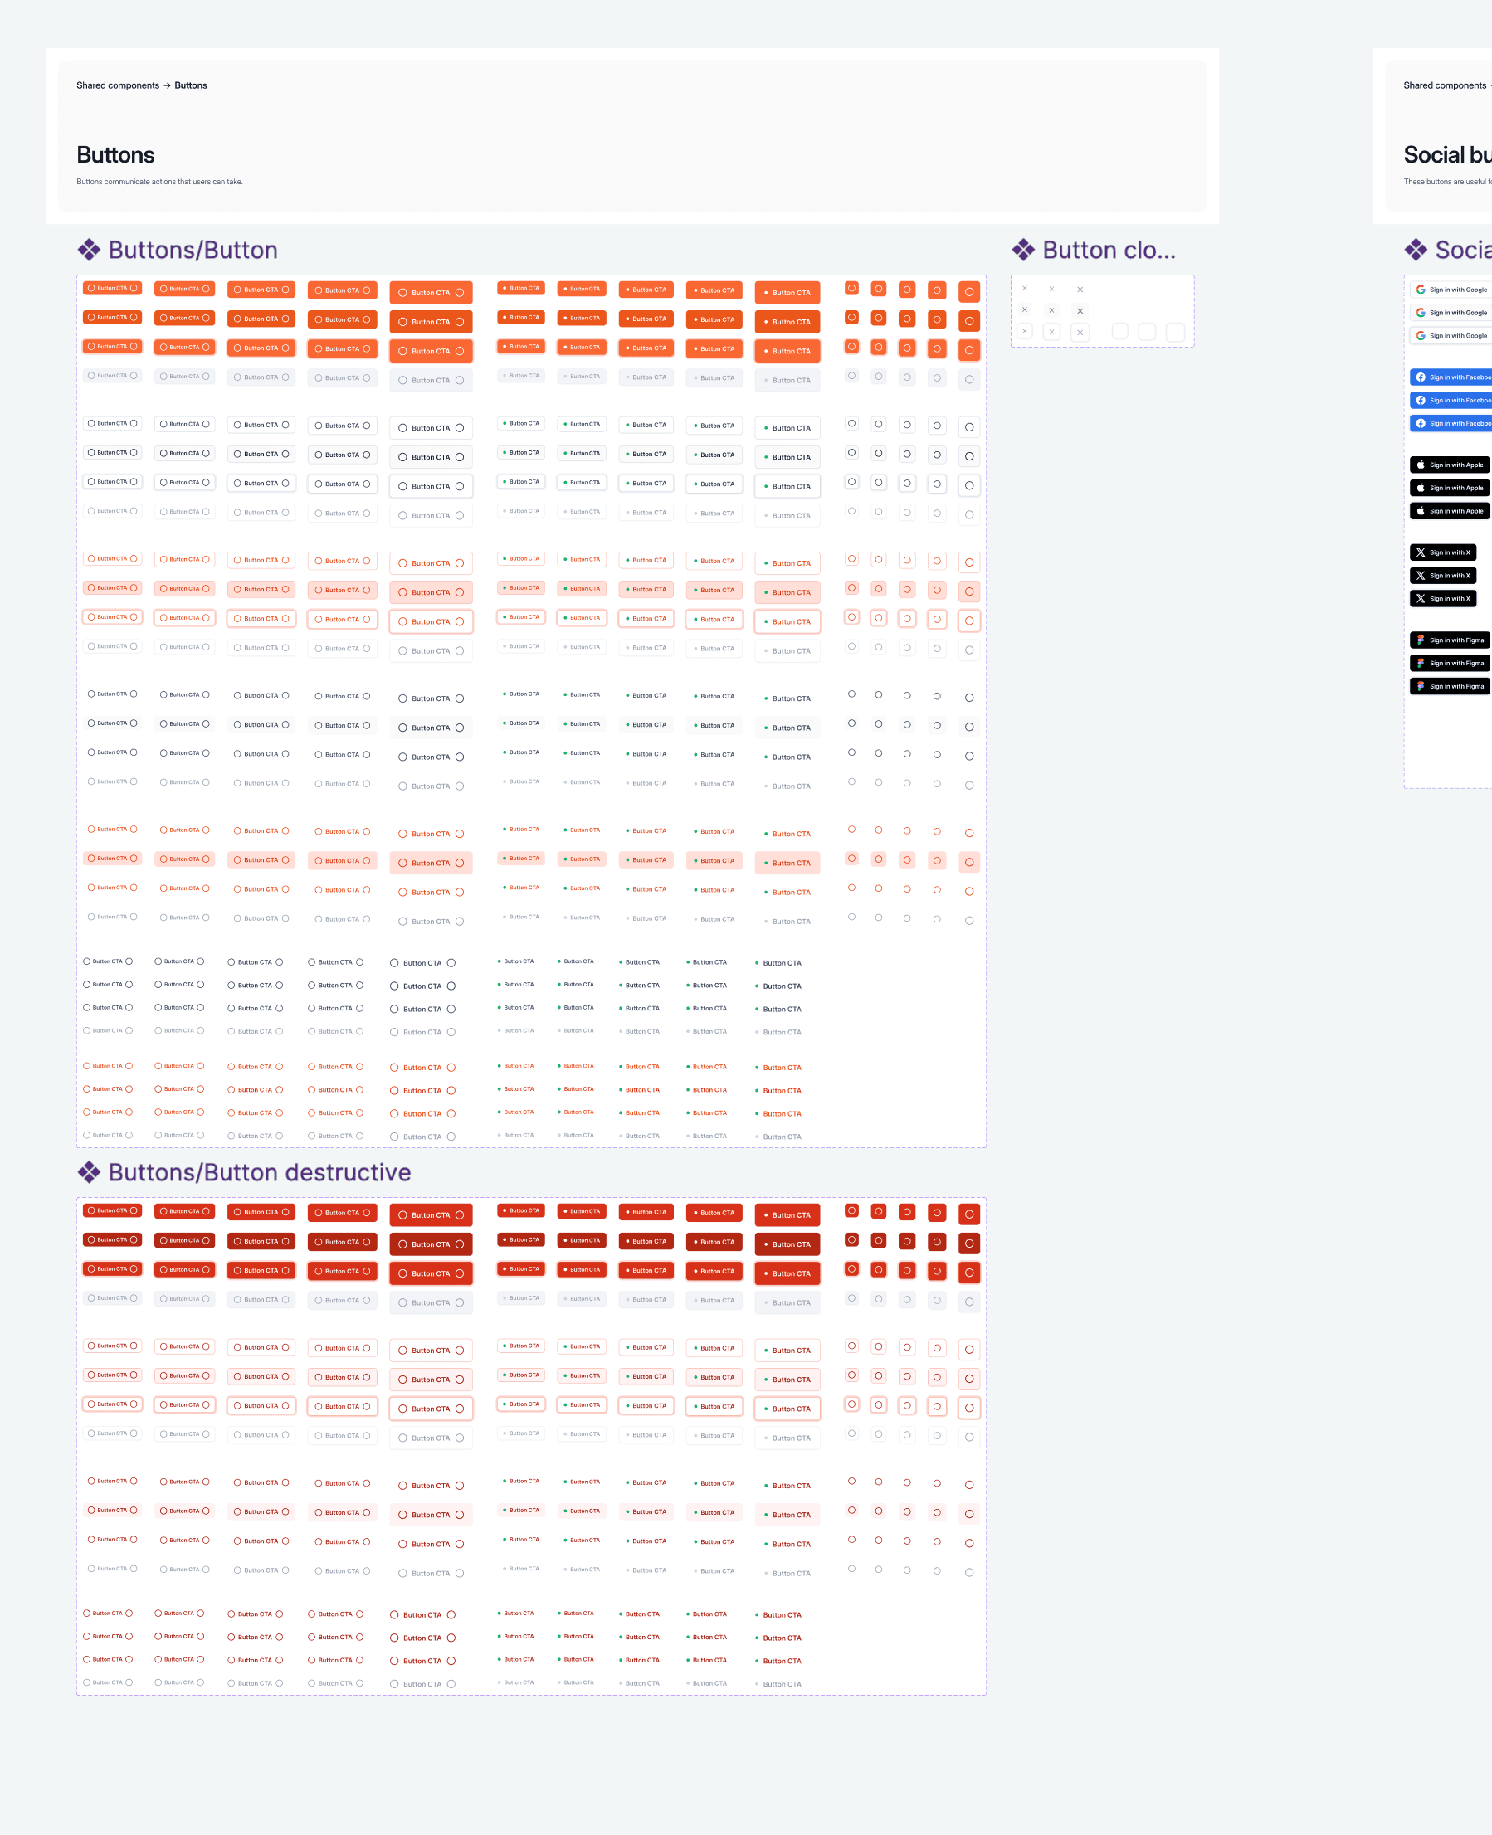The height and width of the screenshot is (1835, 1492).
Task: Select the Buttons/Button component set title
Action: (193, 250)
